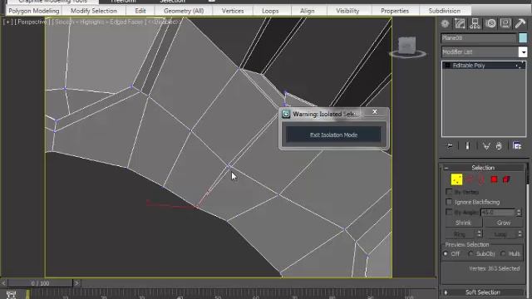Switch to the Freeform ribbon tab

[x=123, y=2]
